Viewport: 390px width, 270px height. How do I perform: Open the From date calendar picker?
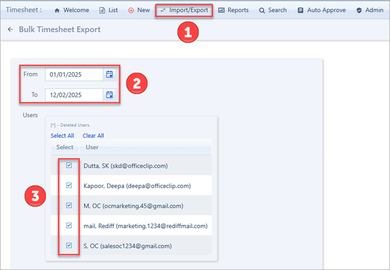coord(109,74)
